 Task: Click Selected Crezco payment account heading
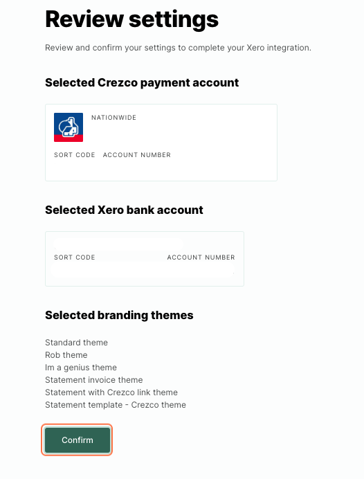[x=142, y=83]
